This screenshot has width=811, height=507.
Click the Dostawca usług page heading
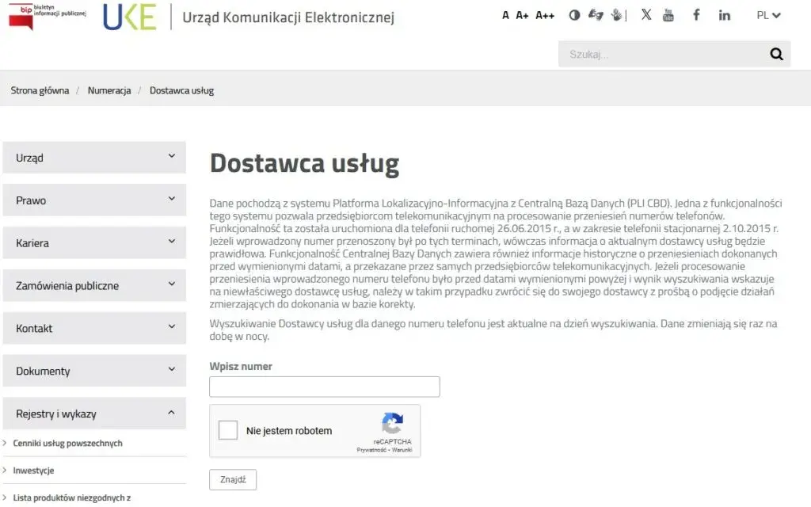click(304, 163)
